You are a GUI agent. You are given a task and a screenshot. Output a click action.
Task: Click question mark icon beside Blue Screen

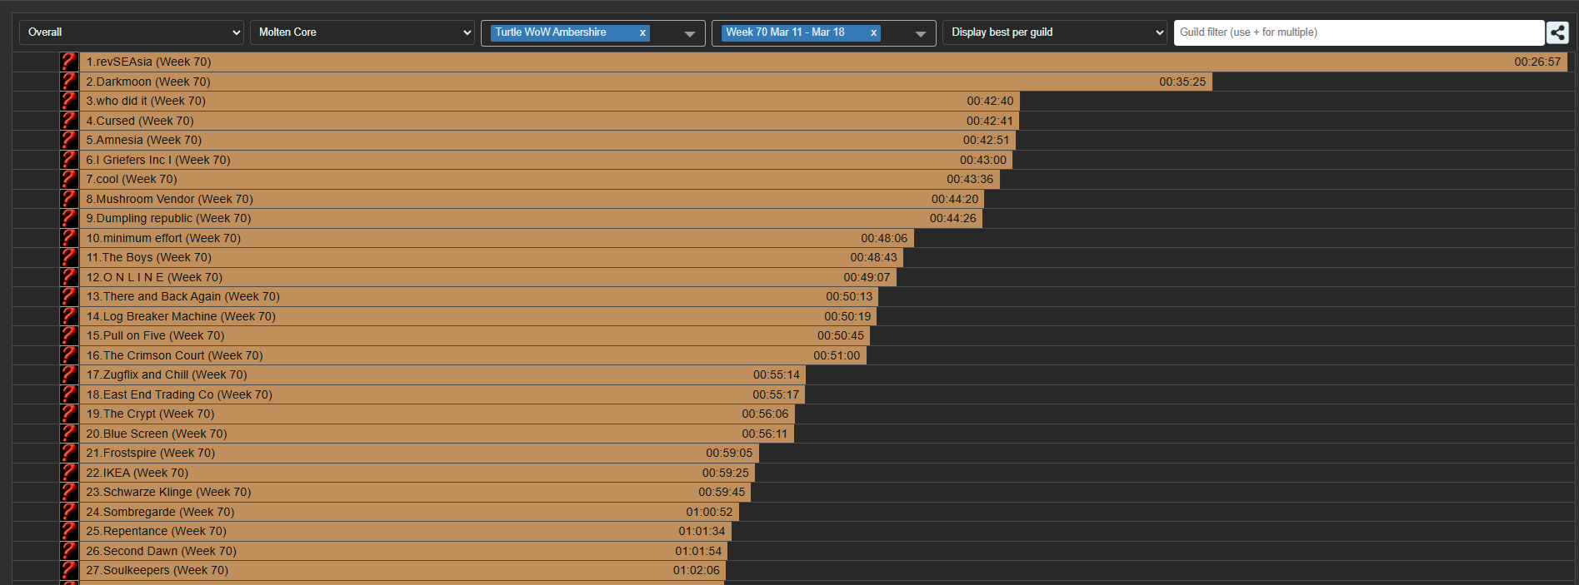click(x=69, y=434)
